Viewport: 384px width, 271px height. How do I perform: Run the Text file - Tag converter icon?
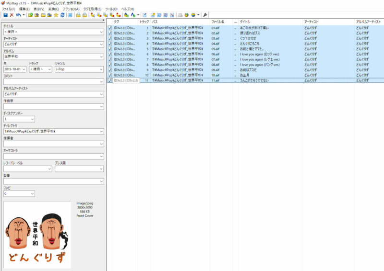click(112, 15)
